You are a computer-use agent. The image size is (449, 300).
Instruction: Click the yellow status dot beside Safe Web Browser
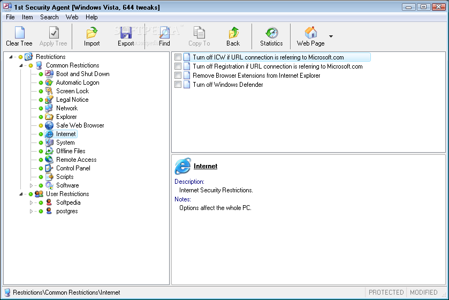[41, 125]
